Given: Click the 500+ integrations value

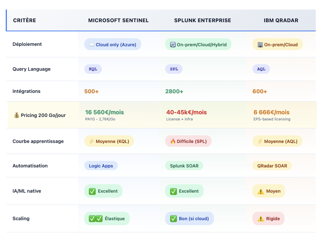Looking at the screenshot, I should pyautogui.click(x=92, y=91).
